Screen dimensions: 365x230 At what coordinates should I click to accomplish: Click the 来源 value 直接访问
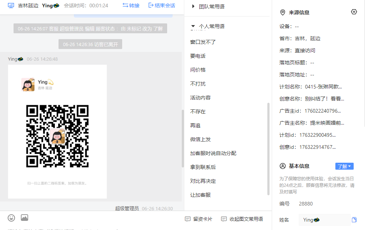tap(305, 51)
